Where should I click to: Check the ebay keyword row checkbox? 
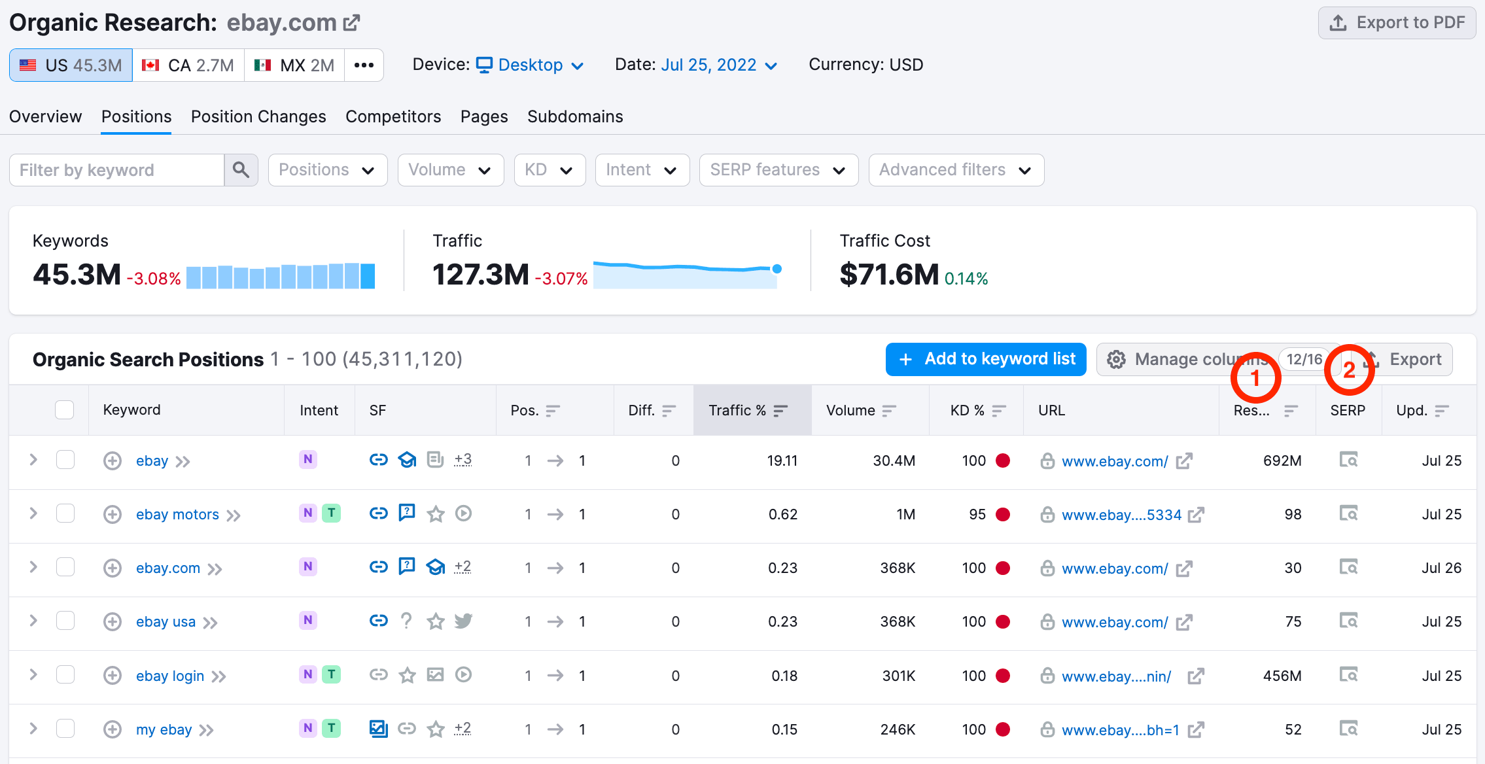click(65, 460)
